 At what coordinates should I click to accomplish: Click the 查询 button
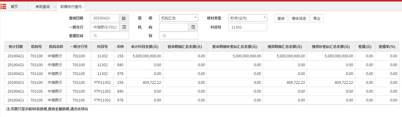click(281, 18)
